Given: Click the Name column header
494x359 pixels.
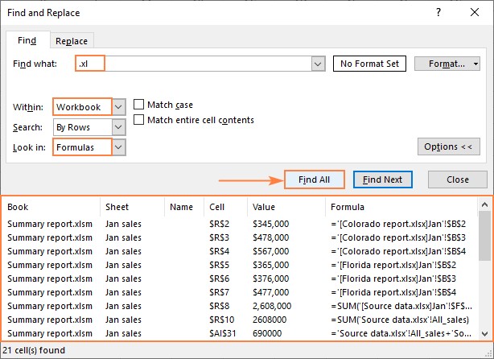Looking at the screenshot, I should [184, 207].
